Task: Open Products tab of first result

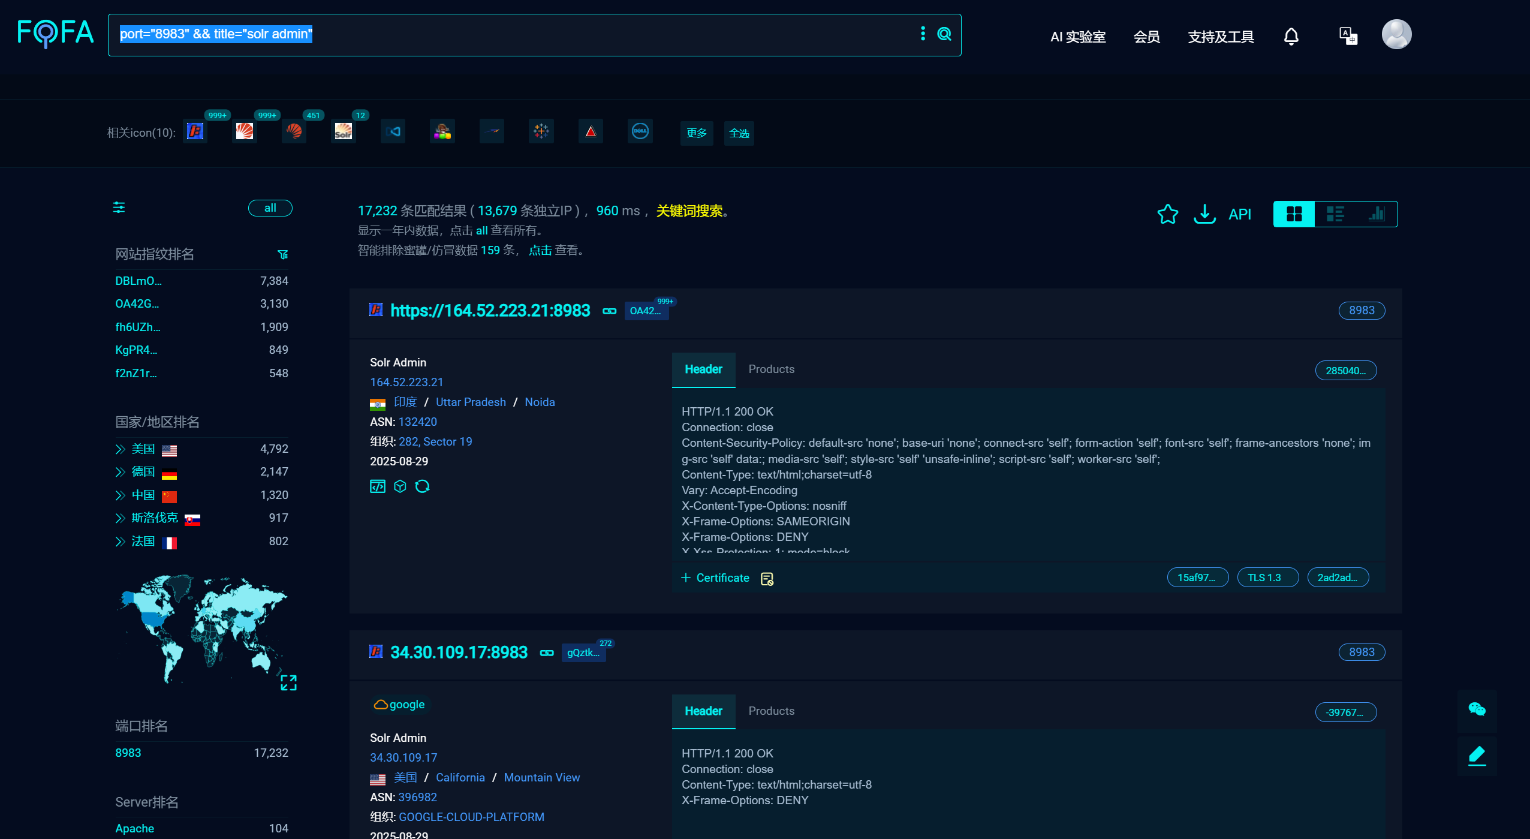Action: click(x=771, y=369)
